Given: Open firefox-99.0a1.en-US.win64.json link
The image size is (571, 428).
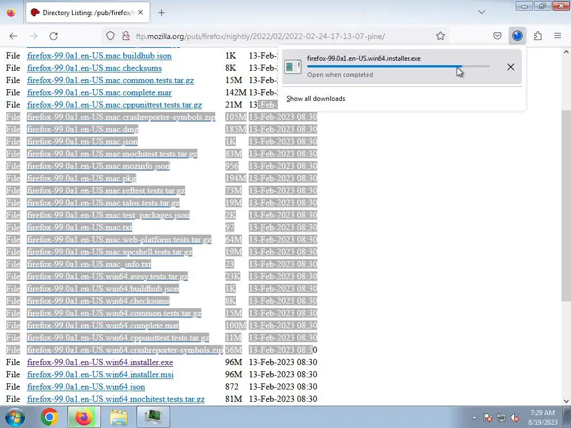Looking at the screenshot, I should [x=86, y=387].
